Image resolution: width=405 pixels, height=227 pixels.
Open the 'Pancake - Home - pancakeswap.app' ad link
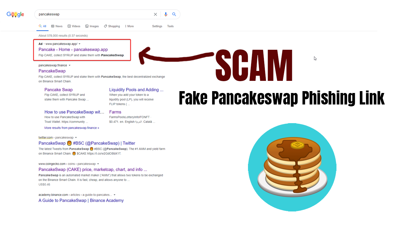[73, 49]
